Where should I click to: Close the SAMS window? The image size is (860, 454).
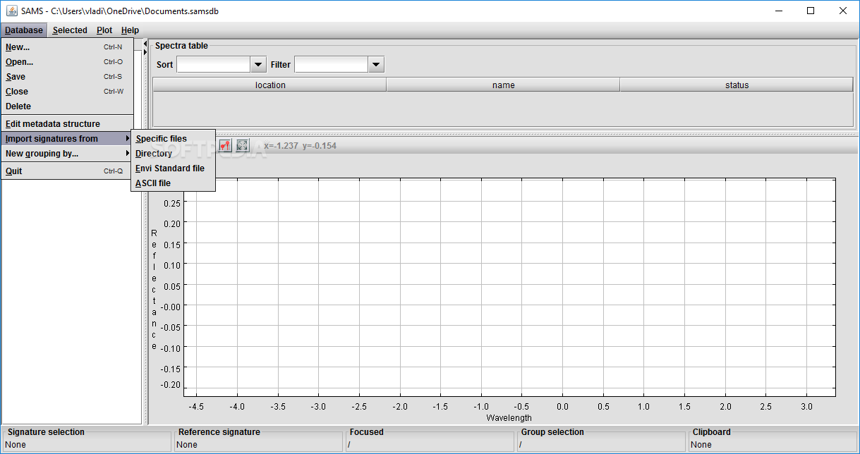(x=844, y=11)
